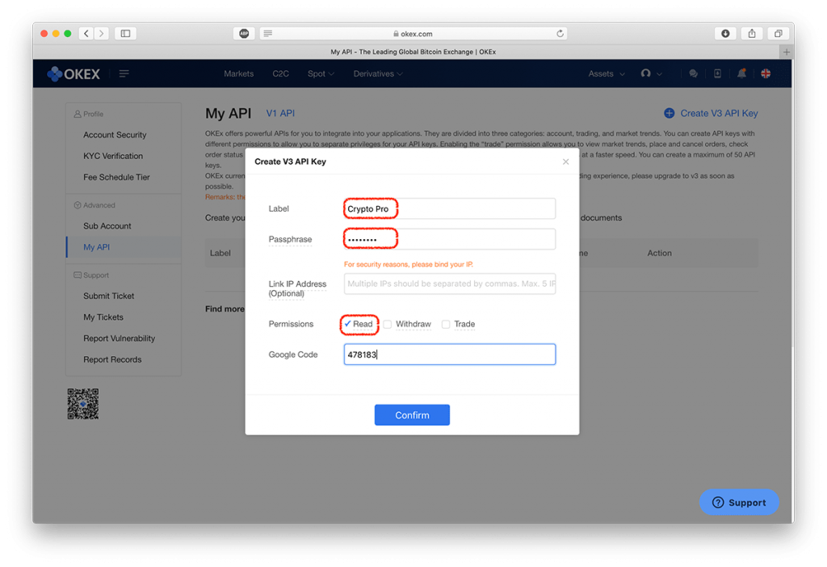Reload the page with the refresh icon
This screenshot has height=567, width=827.
[560, 33]
